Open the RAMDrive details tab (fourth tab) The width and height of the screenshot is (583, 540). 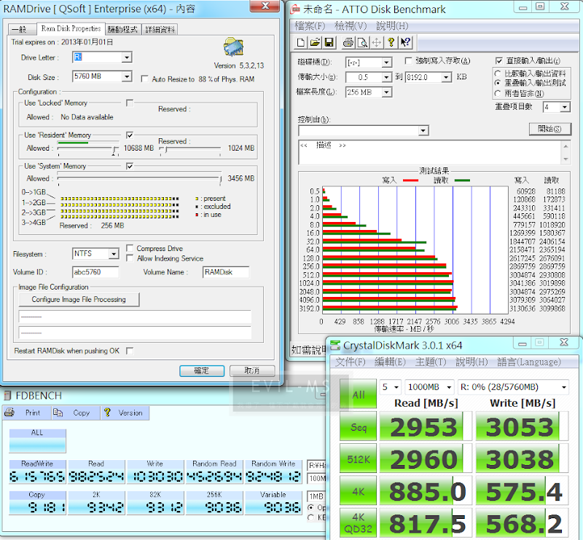(x=160, y=29)
